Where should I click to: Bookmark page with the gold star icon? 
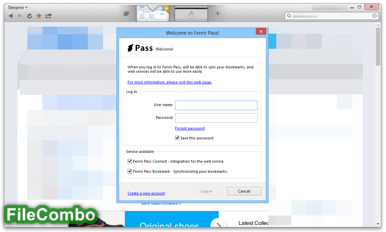39,16
